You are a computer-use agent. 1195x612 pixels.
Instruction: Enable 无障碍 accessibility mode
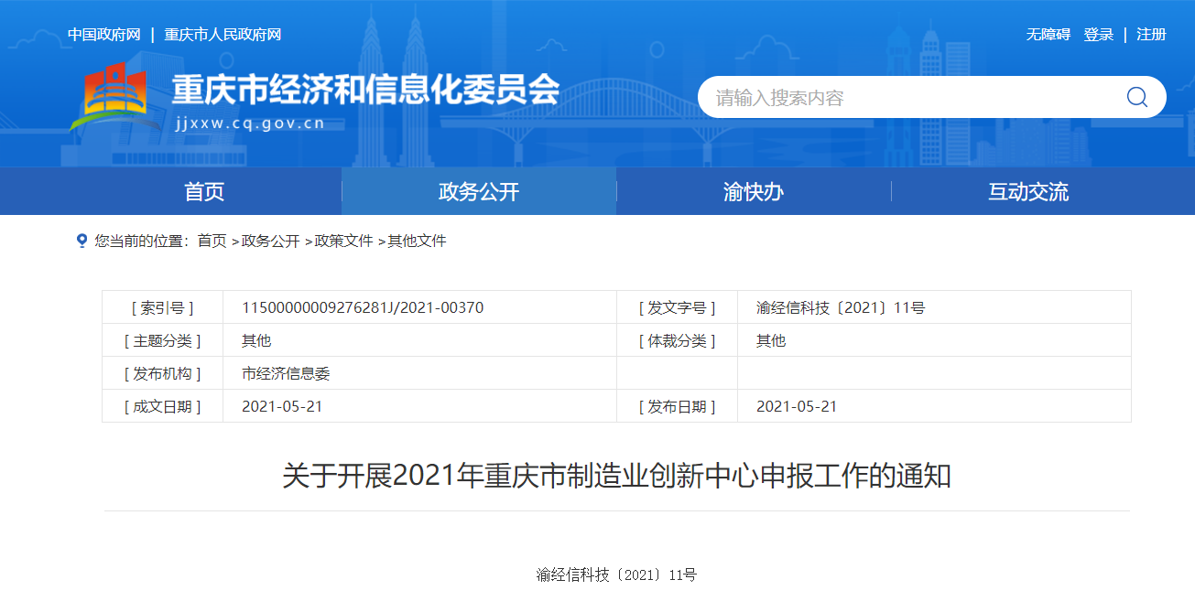(x=1048, y=35)
